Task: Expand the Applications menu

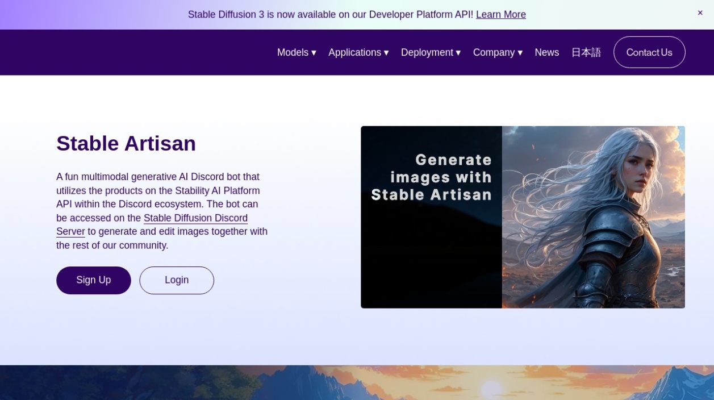Action: coord(355,52)
